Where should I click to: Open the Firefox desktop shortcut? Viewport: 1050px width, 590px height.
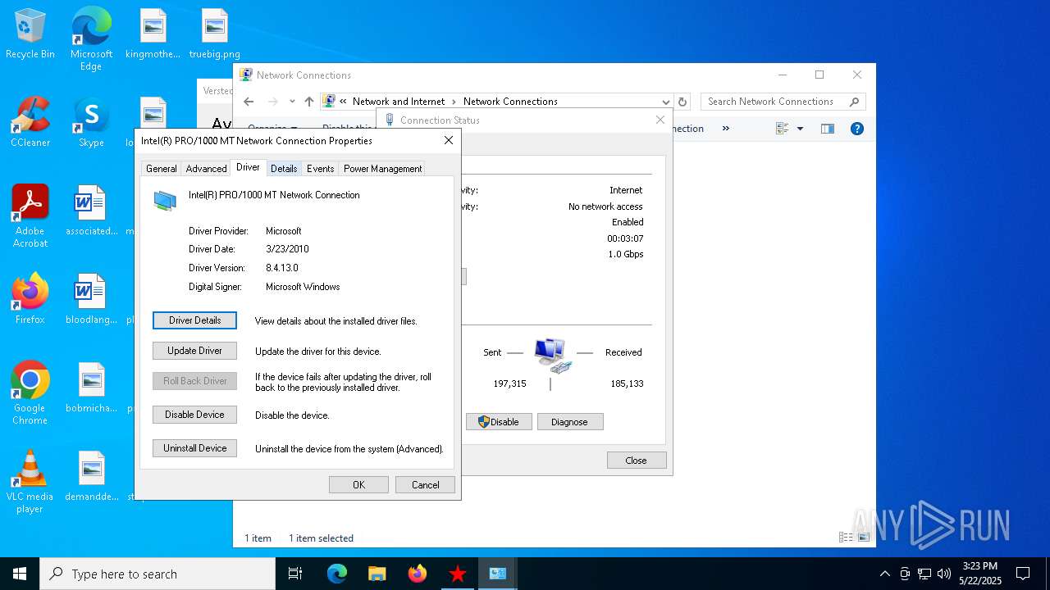(x=30, y=299)
